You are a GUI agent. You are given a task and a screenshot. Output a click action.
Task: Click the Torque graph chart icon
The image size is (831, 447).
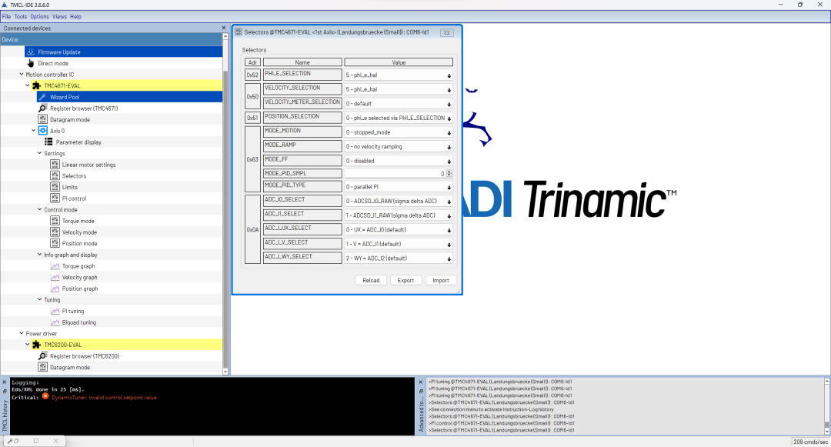[x=55, y=266]
